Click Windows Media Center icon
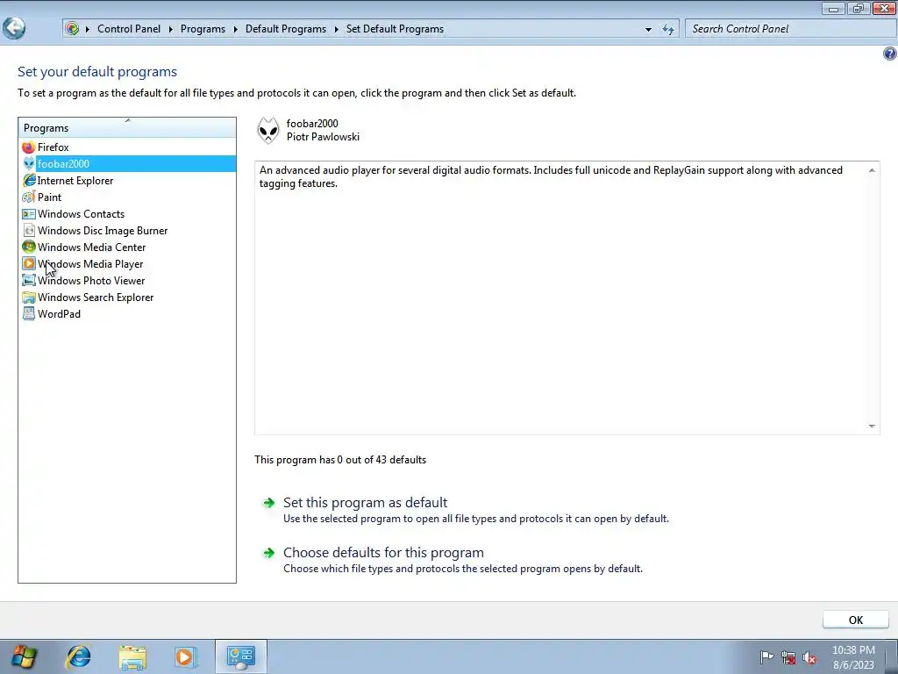This screenshot has height=674, width=898. pyautogui.click(x=29, y=247)
